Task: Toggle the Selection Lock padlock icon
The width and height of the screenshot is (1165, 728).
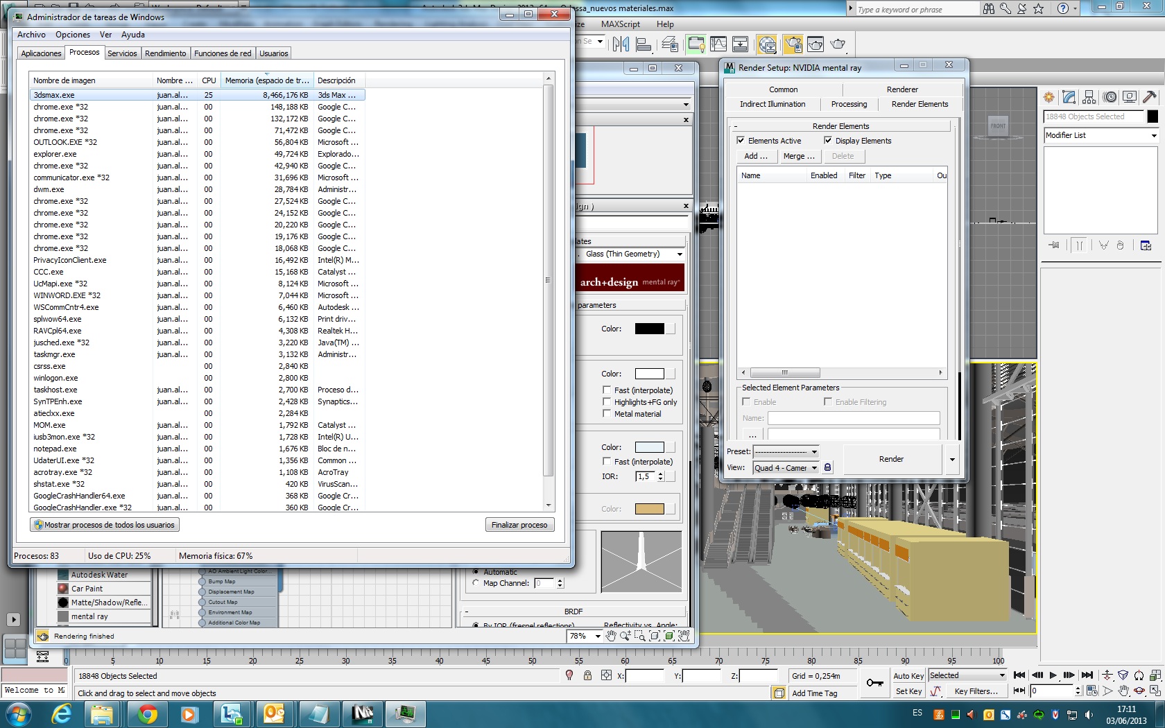Action: (587, 675)
